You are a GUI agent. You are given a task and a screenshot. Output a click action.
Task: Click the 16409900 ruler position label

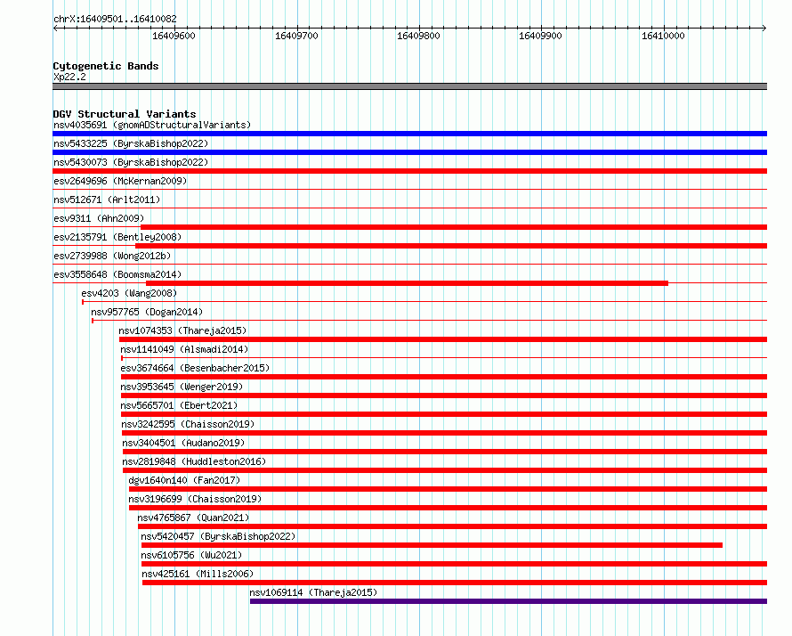coord(540,36)
